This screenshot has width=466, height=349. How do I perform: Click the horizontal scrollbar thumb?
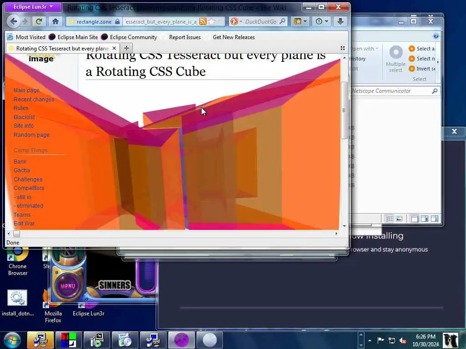click(17, 234)
